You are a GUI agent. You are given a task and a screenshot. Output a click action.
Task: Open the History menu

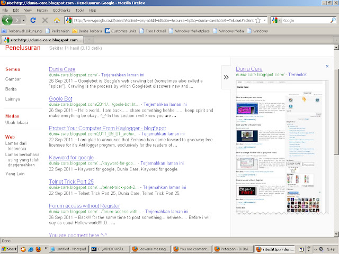click(42, 10)
